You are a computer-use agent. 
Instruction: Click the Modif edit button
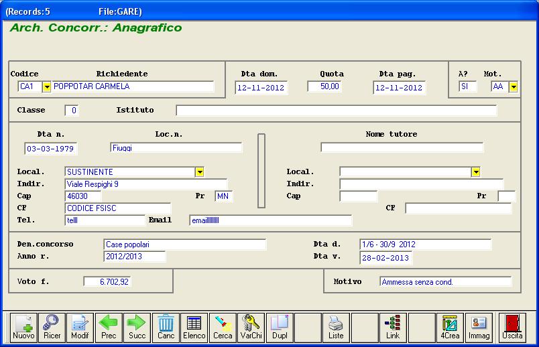click(x=80, y=328)
